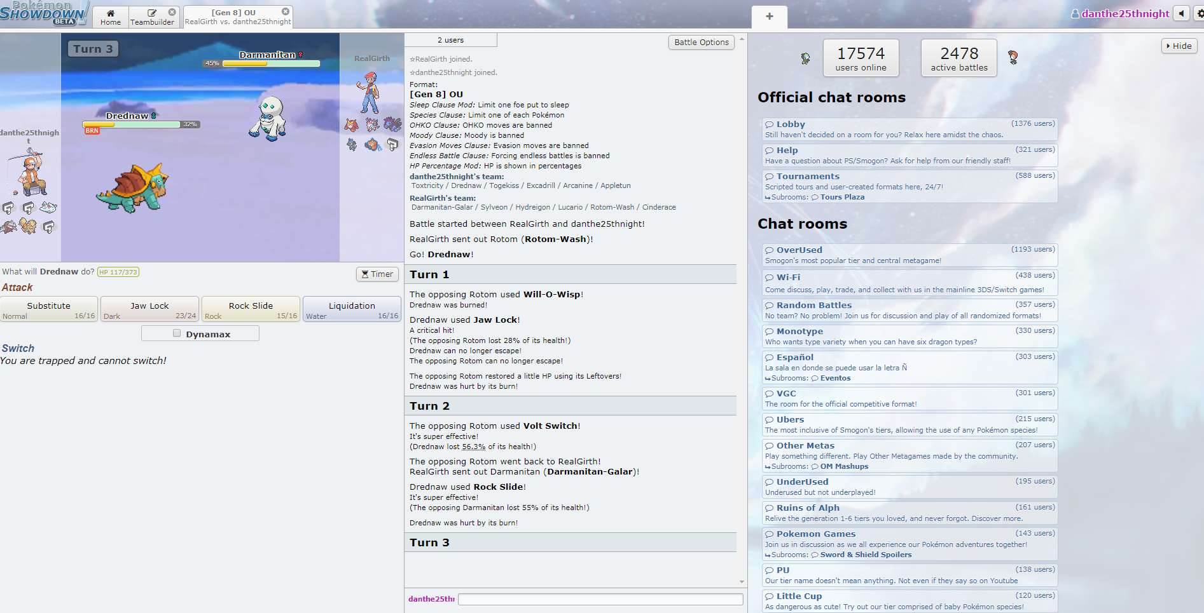Viewport: 1204px width, 613px height.
Task: Join the Ruins of Alph chat room
Action: 910,513
